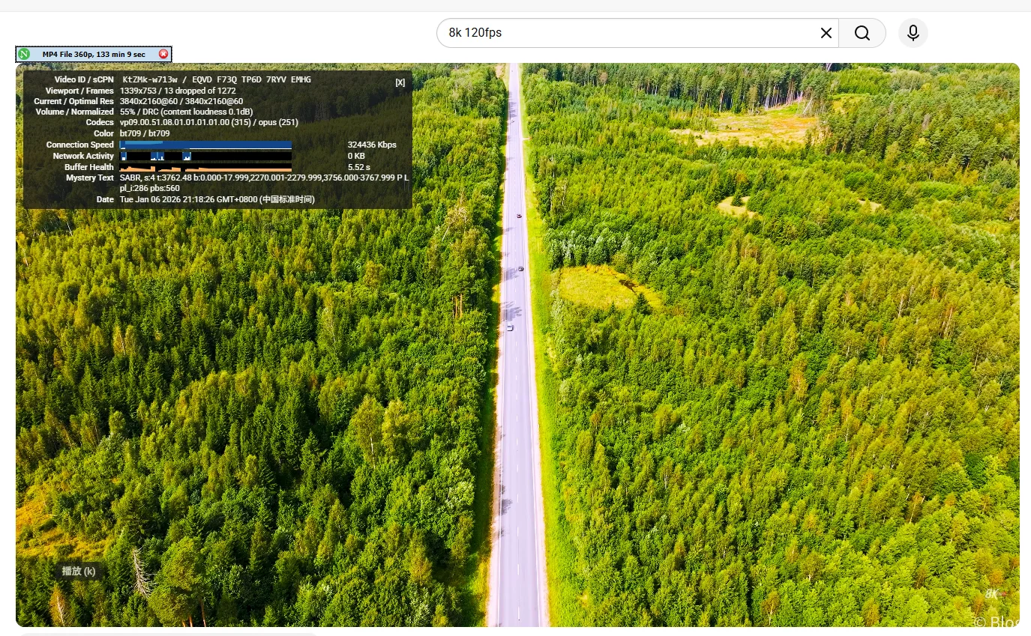Click the magnifier search button
This screenshot has height=636, width=1031.
[x=862, y=33]
